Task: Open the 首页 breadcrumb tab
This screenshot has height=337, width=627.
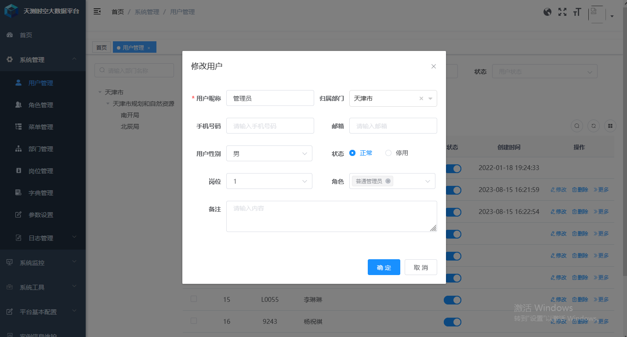Action: coord(101,47)
